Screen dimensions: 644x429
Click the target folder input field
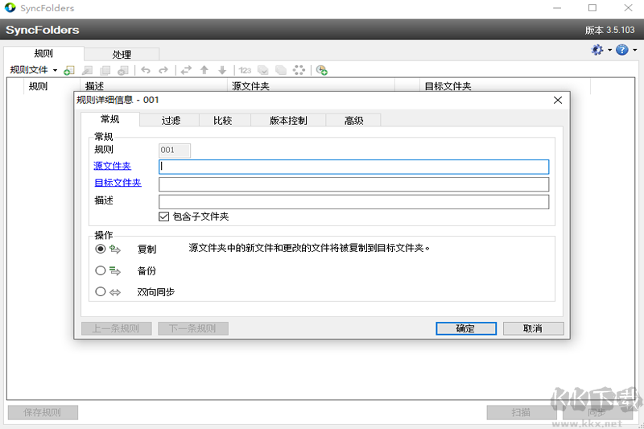pos(353,184)
